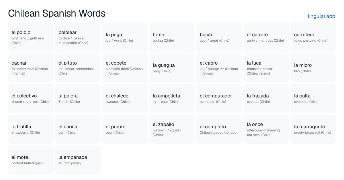Click the 'la frutilla' strawberry card

31,129
